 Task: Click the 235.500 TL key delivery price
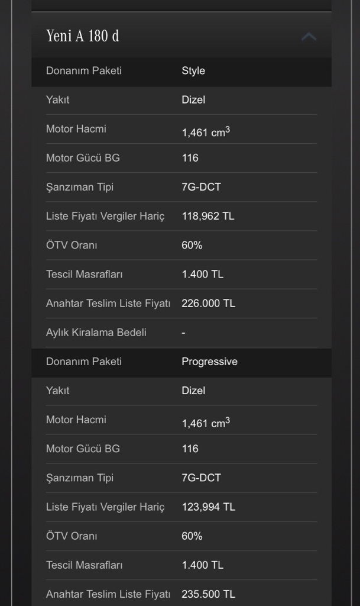click(208, 594)
